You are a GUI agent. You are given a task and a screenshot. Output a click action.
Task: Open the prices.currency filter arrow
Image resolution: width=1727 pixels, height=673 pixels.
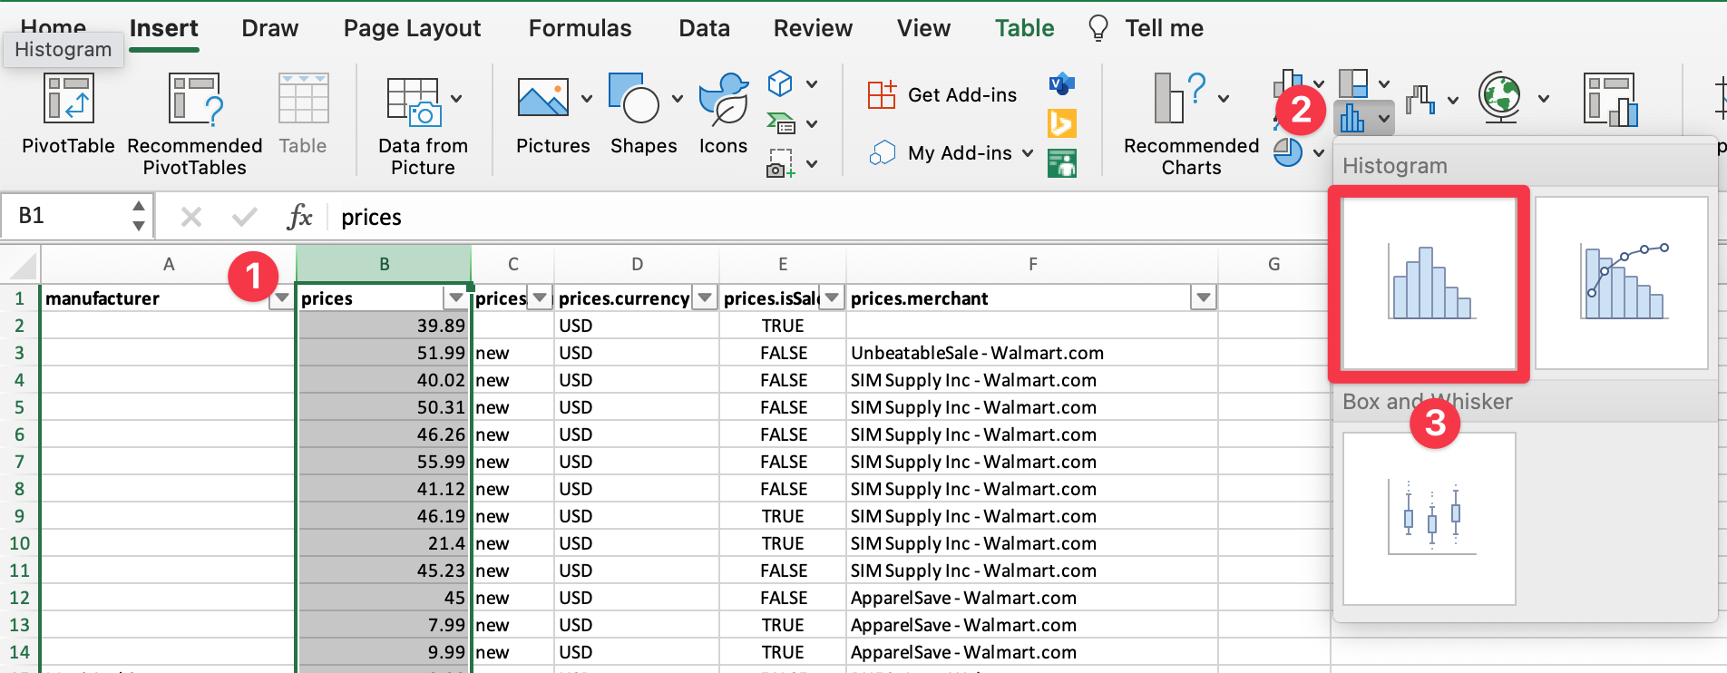[705, 298]
